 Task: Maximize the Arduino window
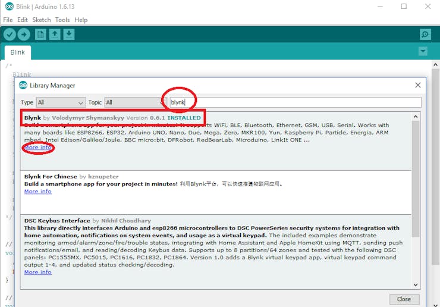click(404, 7)
